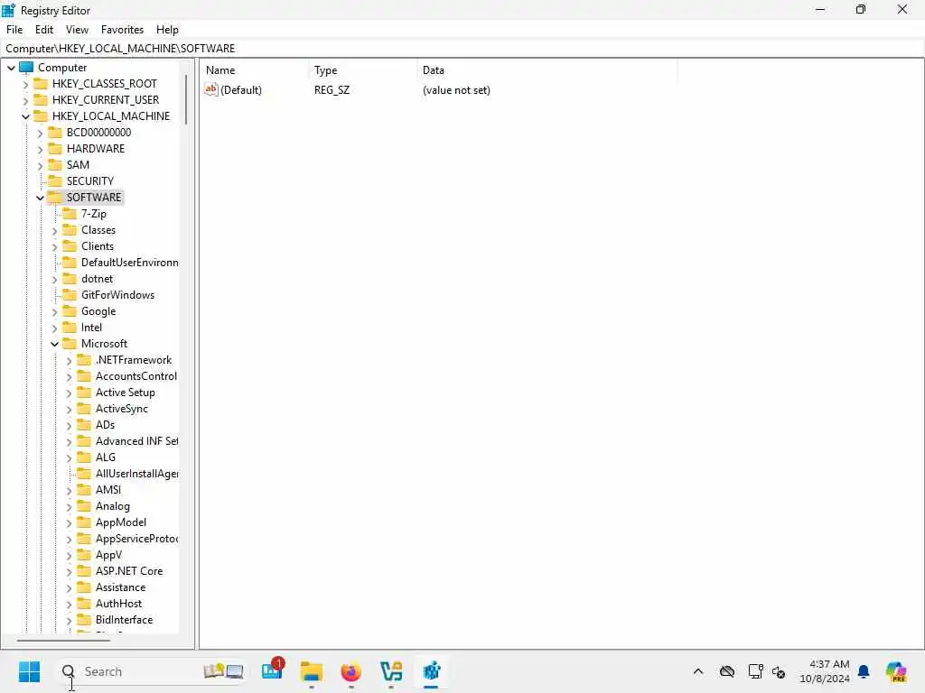
Task: Open File Explorer from the taskbar
Action: pyautogui.click(x=311, y=671)
